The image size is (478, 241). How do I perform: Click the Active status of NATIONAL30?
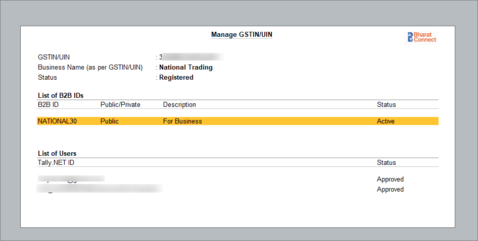point(386,122)
